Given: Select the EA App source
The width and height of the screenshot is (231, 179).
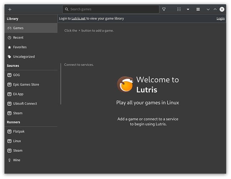Looking at the screenshot, I should click(31, 94).
